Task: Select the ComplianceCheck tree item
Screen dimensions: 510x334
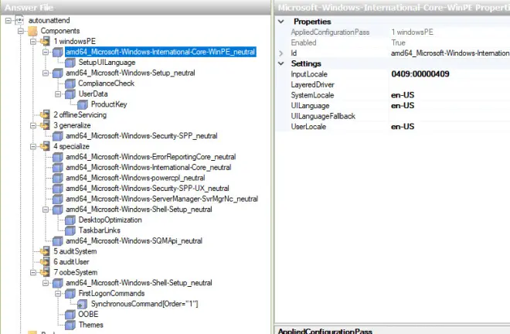Action: tap(106, 83)
